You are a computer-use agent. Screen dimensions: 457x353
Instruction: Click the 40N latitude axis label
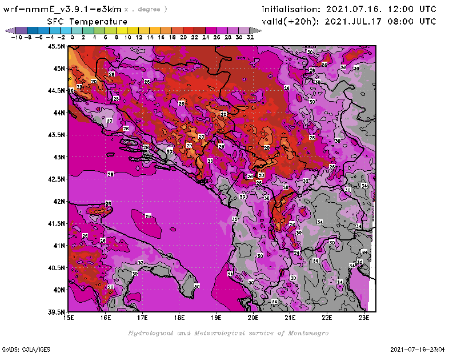click(59, 290)
